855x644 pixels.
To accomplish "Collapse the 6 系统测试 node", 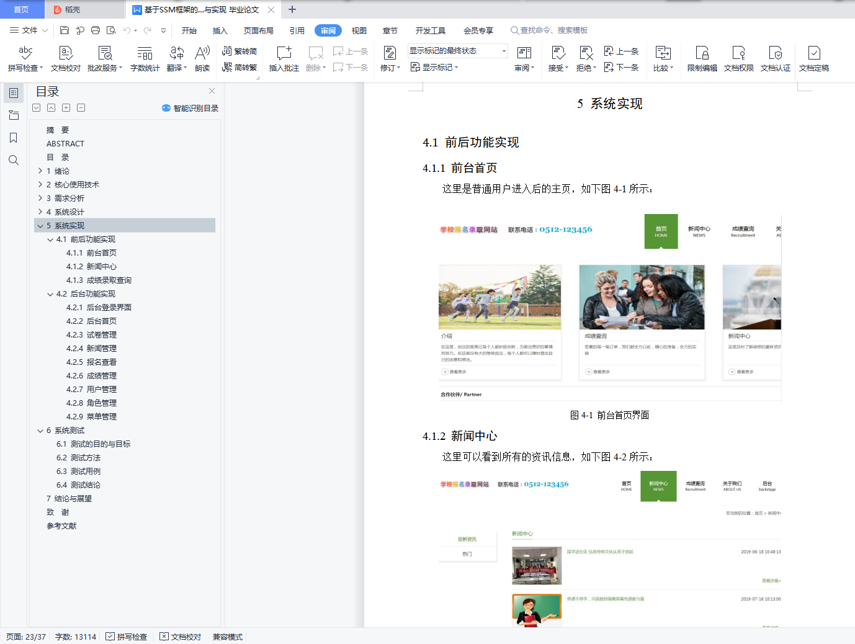I will pyautogui.click(x=40, y=431).
